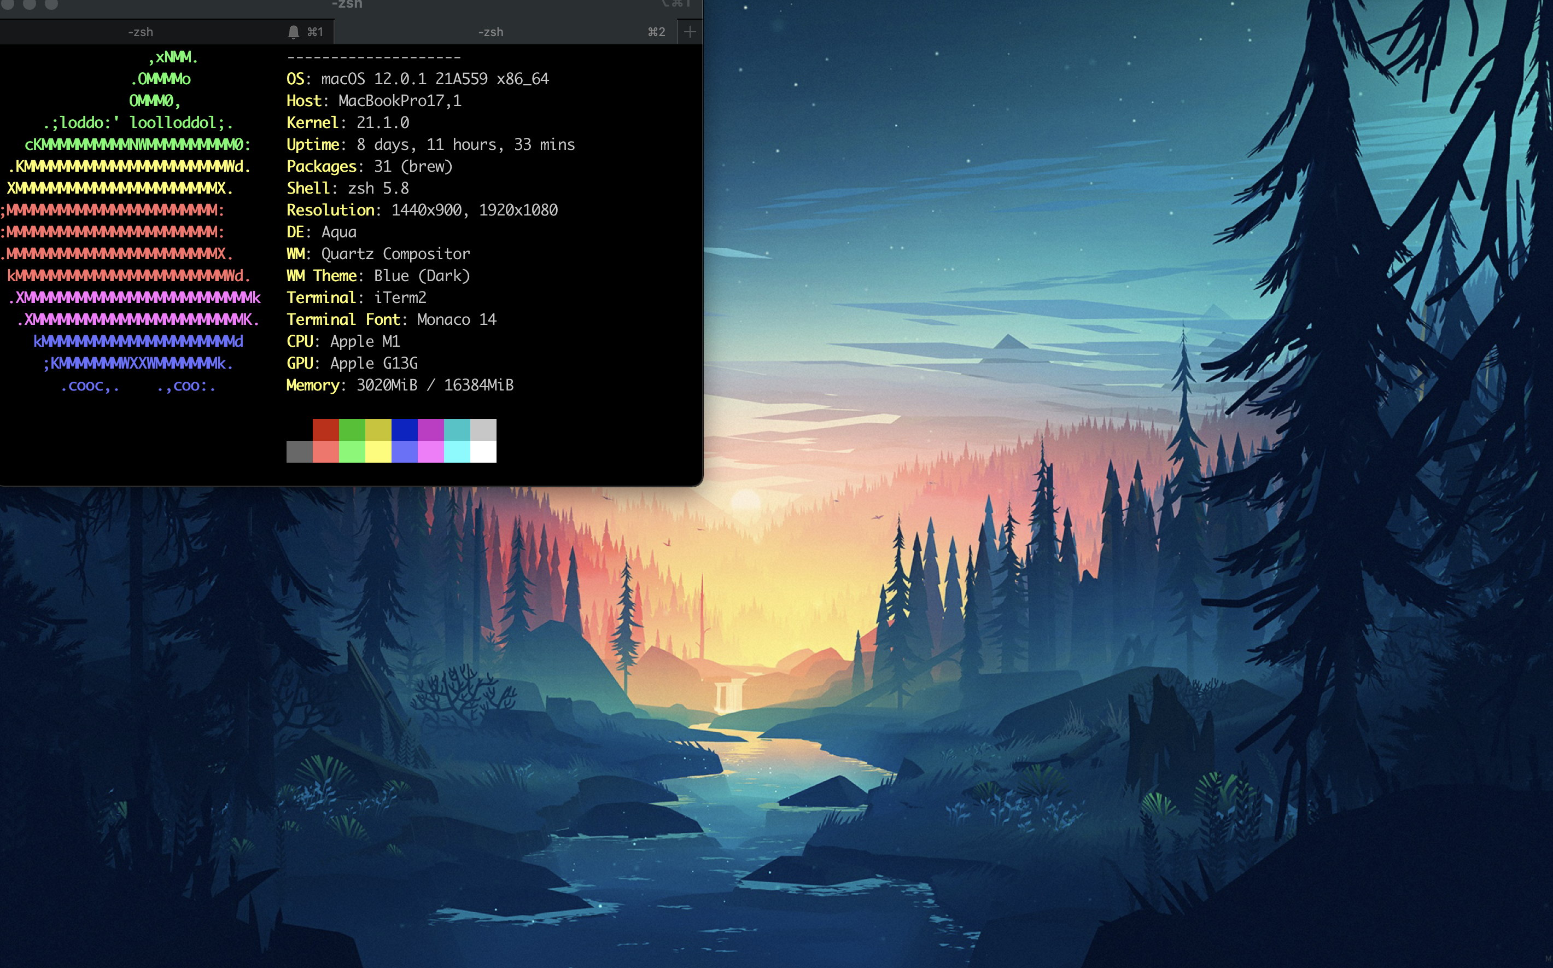Click the 'WM: Quartz Compositor' line
This screenshot has height=968, width=1553.
[378, 254]
